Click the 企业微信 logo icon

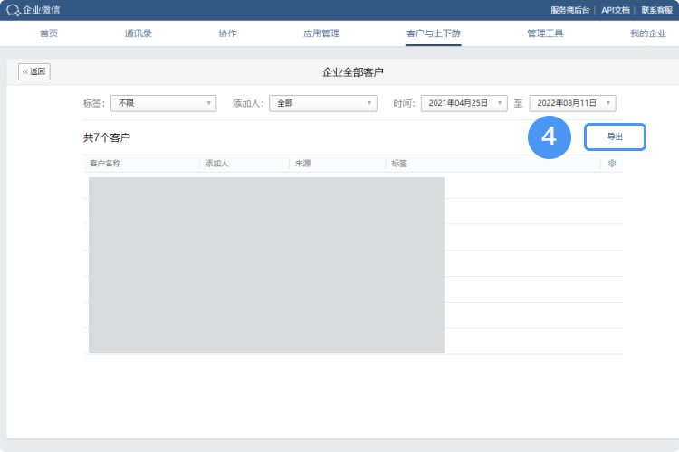13,10
